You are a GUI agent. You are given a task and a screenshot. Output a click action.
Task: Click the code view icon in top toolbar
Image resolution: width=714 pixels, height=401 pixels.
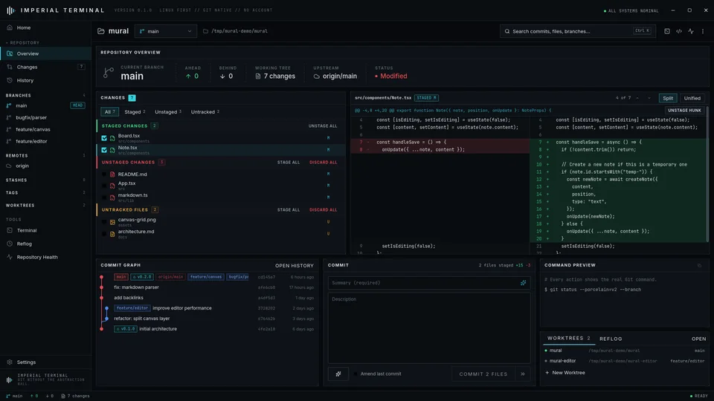pyautogui.click(x=679, y=31)
